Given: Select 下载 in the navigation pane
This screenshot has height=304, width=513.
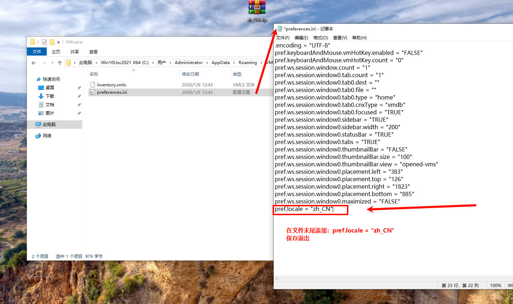Looking at the screenshot, I should [50, 96].
